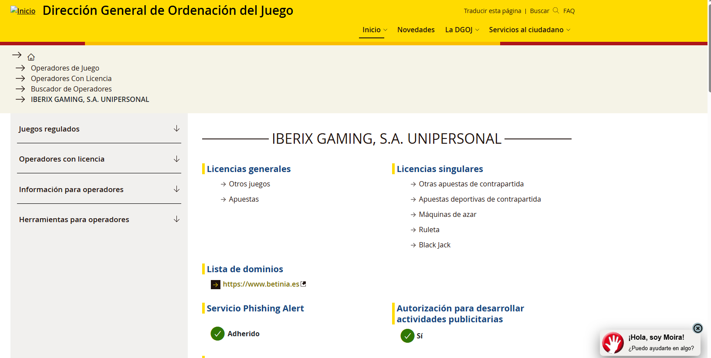Click the page vertical scrollbar

pyautogui.click(x=709, y=179)
